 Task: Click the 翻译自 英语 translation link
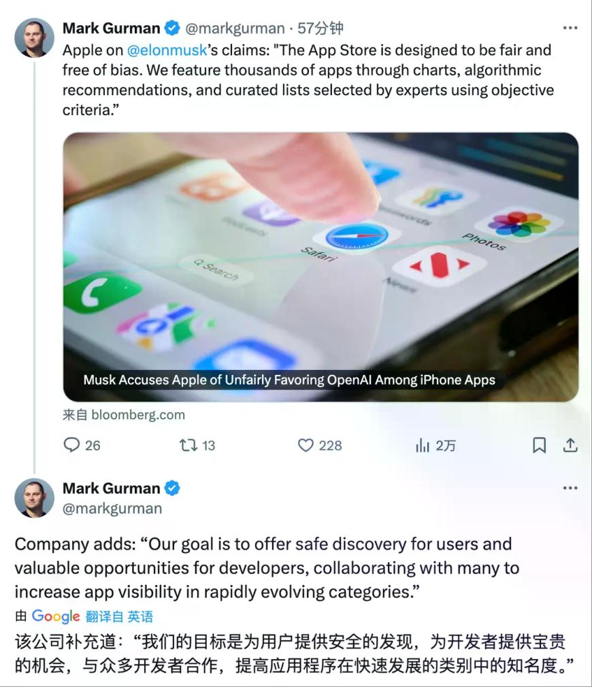(119, 616)
